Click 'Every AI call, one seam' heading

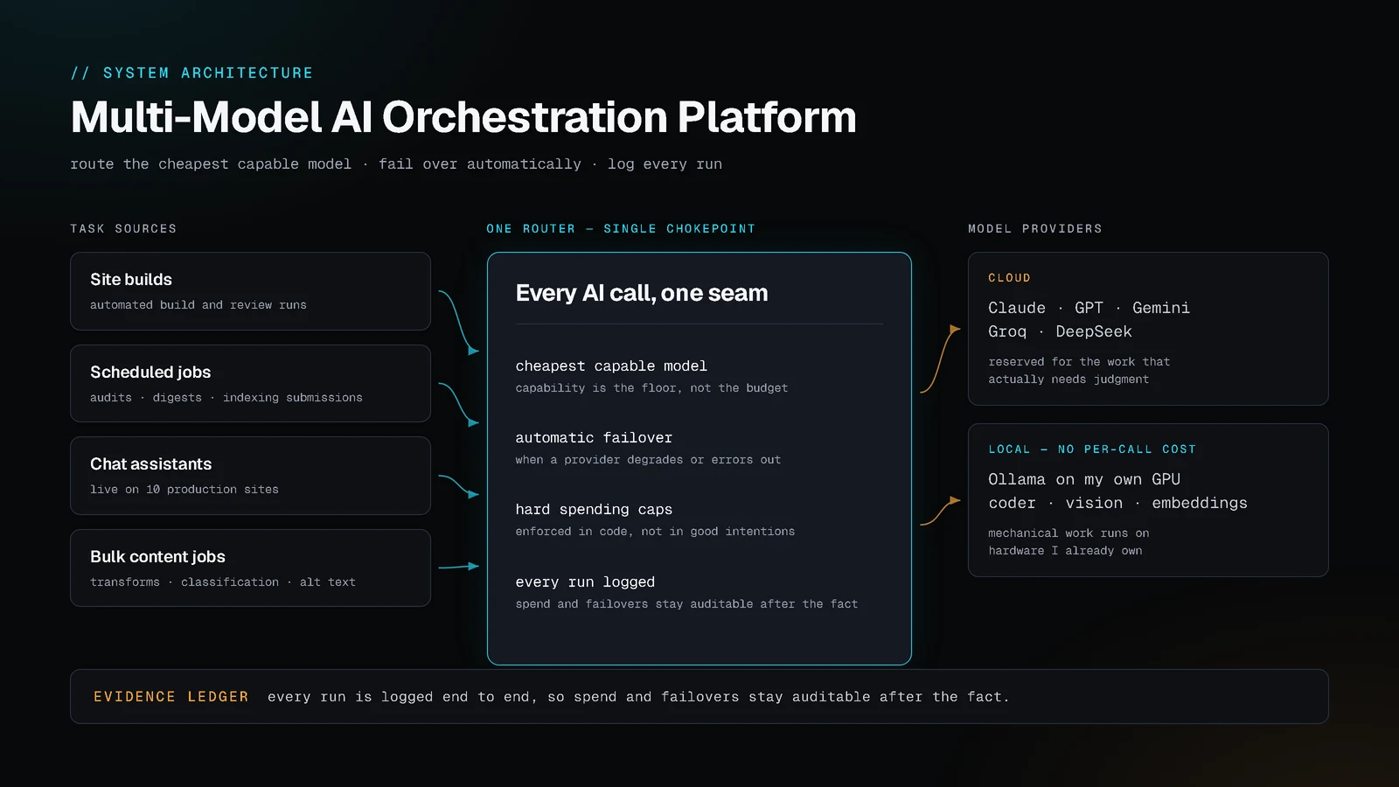[x=642, y=293]
